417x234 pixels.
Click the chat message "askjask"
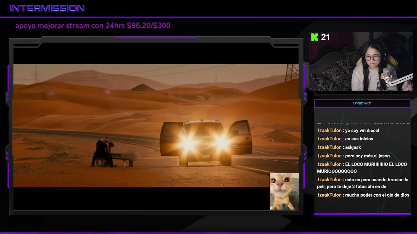[353, 147]
